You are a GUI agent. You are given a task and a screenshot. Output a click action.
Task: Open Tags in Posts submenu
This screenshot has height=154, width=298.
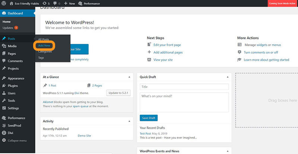(x=41, y=58)
